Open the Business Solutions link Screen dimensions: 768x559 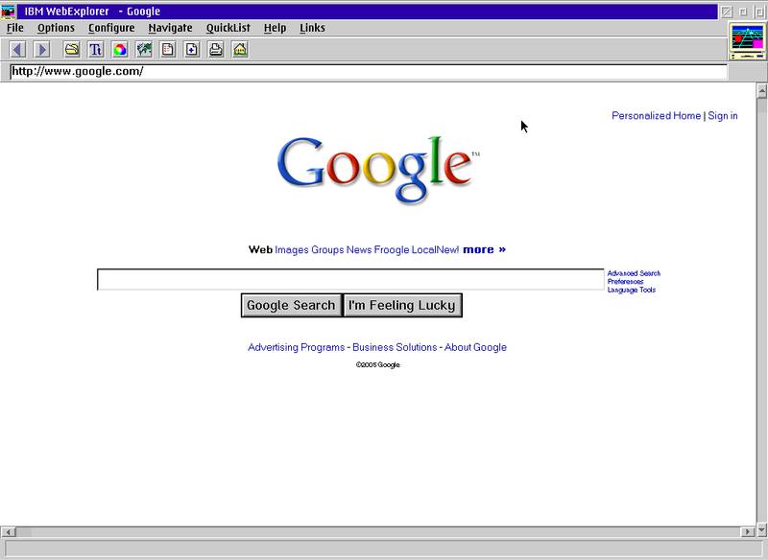click(395, 347)
